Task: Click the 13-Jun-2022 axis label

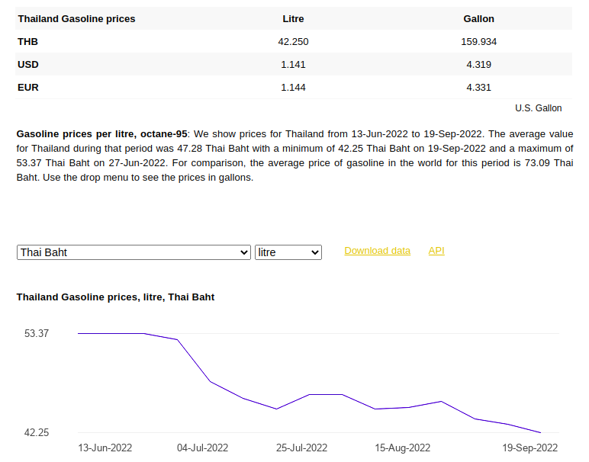Action: point(105,448)
